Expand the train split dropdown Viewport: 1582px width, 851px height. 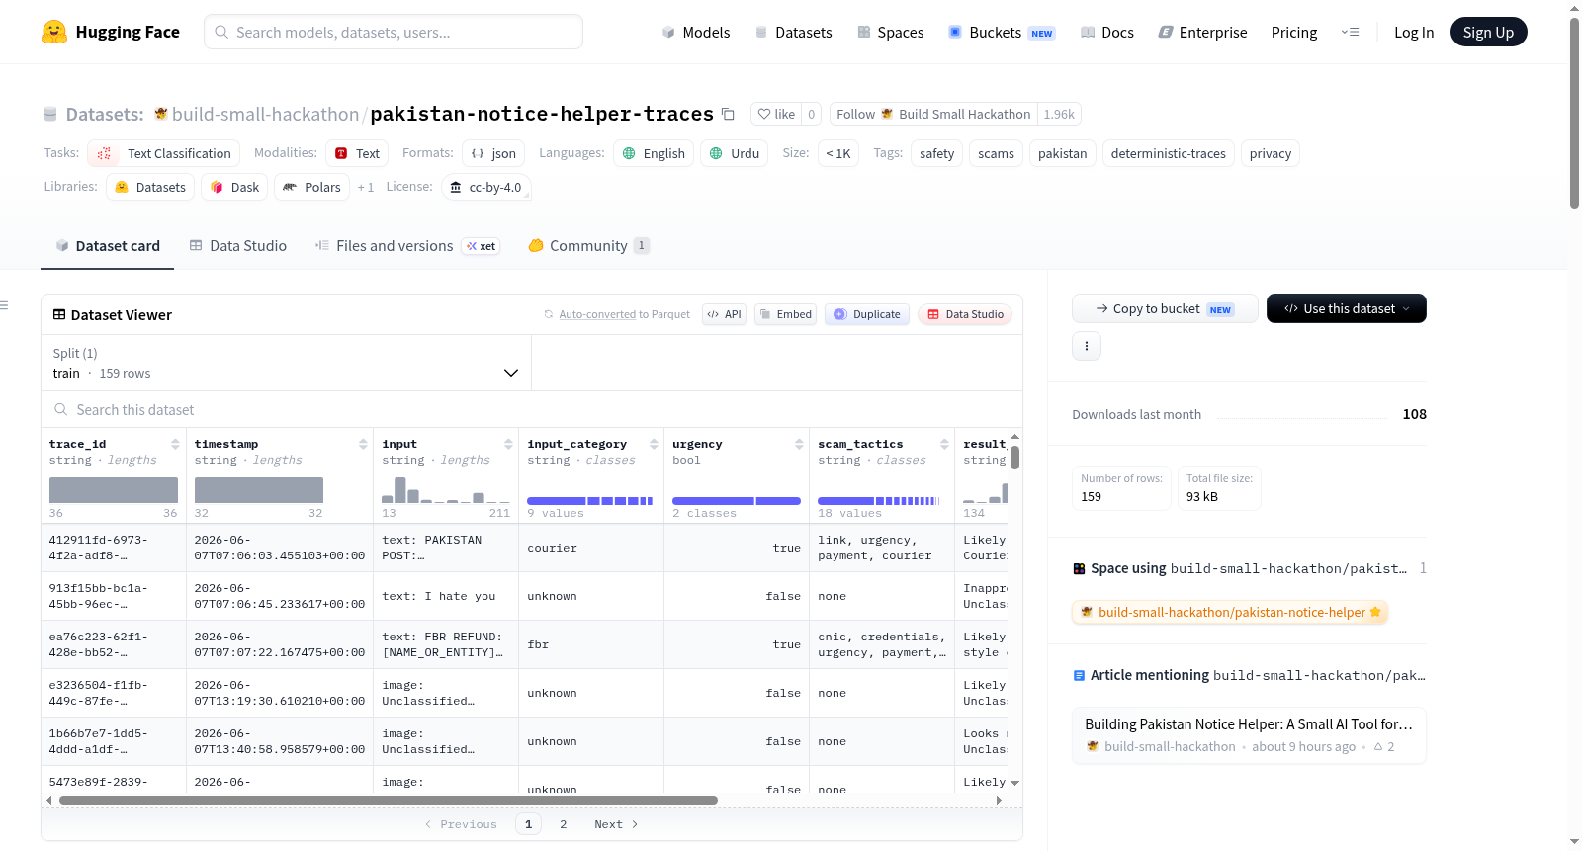click(286, 363)
